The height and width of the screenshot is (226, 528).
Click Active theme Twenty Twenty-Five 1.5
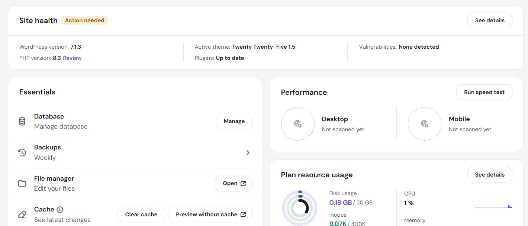coord(245,47)
